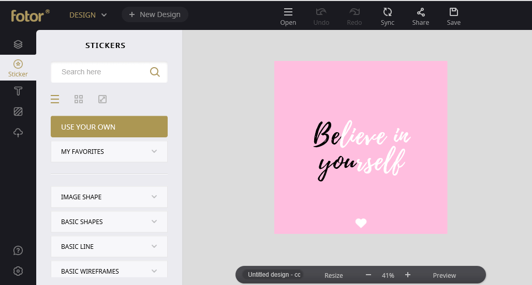Open the Background pattern tool
Screen dimensions: 532x285
click(x=18, y=112)
